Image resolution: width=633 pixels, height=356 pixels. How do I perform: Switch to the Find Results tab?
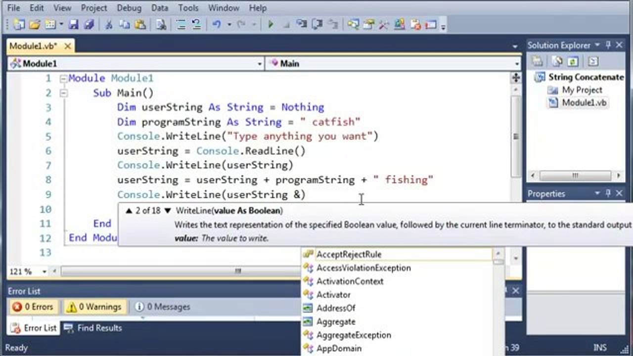coord(92,328)
